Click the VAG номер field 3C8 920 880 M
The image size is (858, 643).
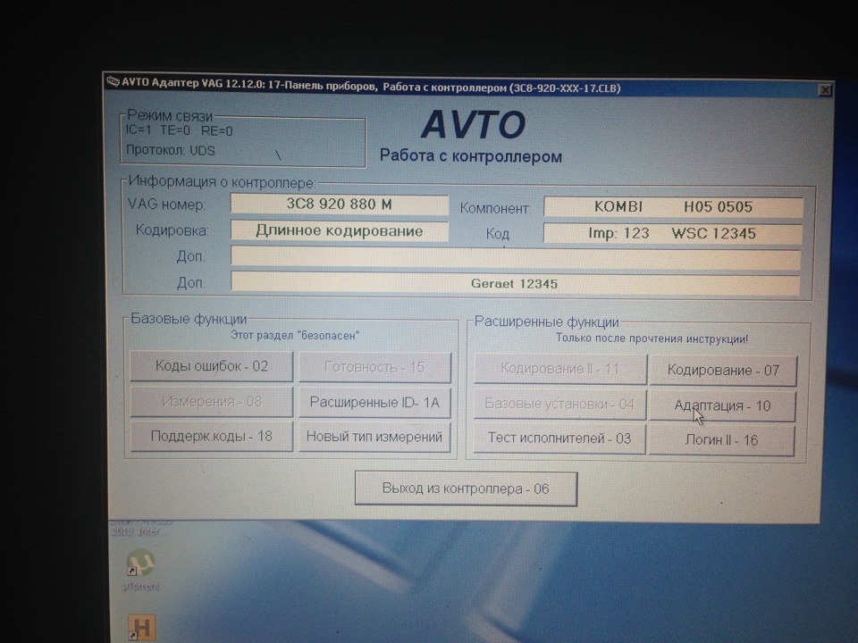340,205
